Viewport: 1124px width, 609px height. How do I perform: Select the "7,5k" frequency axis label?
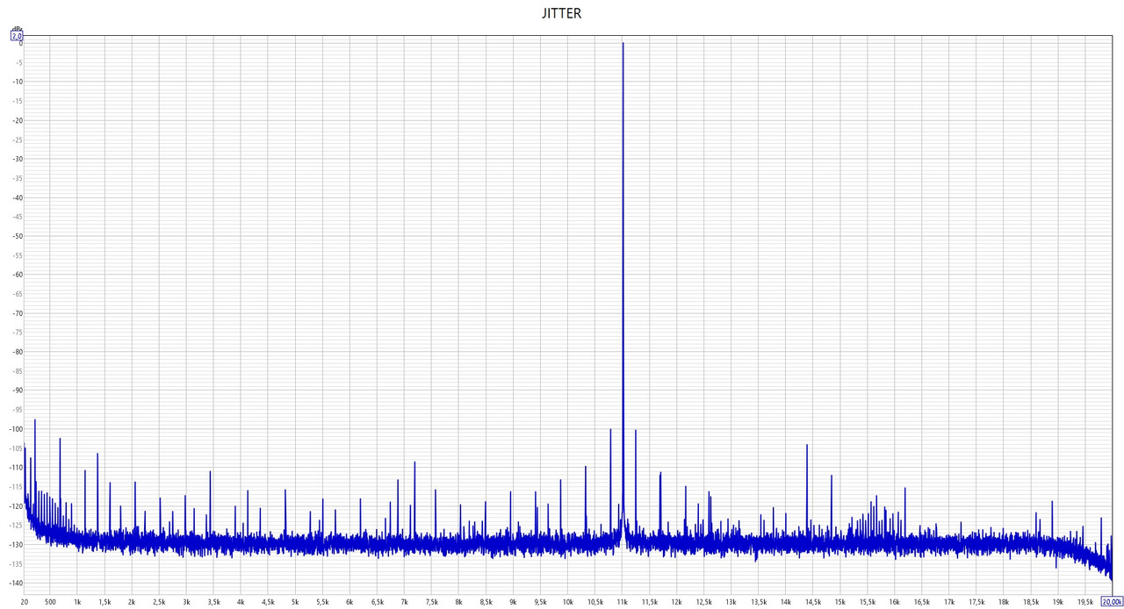pos(431,602)
